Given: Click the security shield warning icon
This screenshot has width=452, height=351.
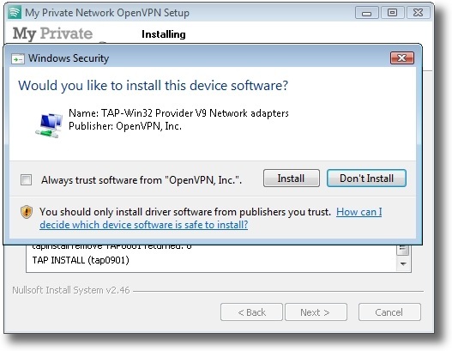Looking at the screenshot, I should point(27,212).
